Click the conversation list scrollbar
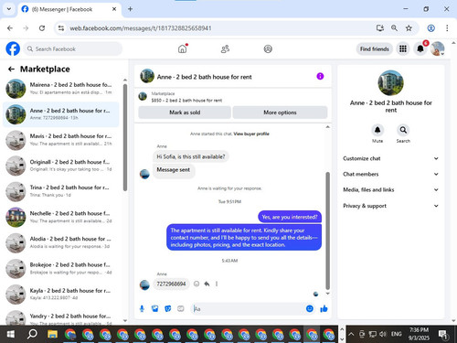This screenshot has width=457, height=343. point(125,137)
